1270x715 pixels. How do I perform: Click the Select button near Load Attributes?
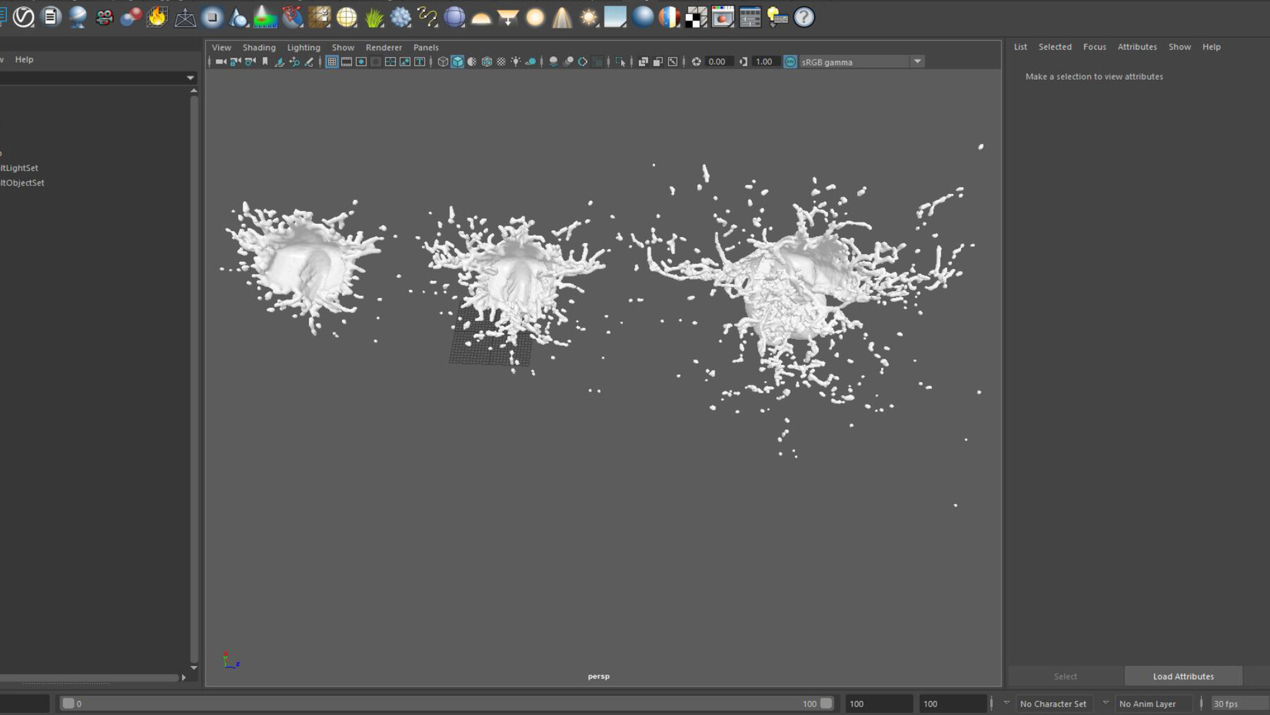click(x=1065, y=675)
